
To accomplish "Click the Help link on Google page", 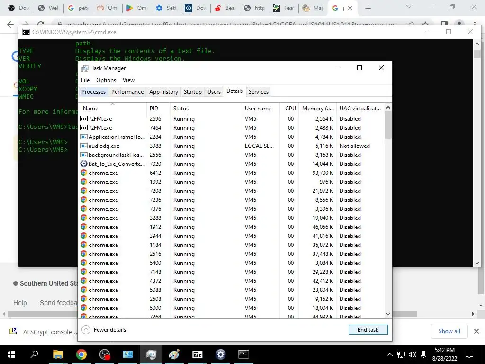I will coord(20,303).
